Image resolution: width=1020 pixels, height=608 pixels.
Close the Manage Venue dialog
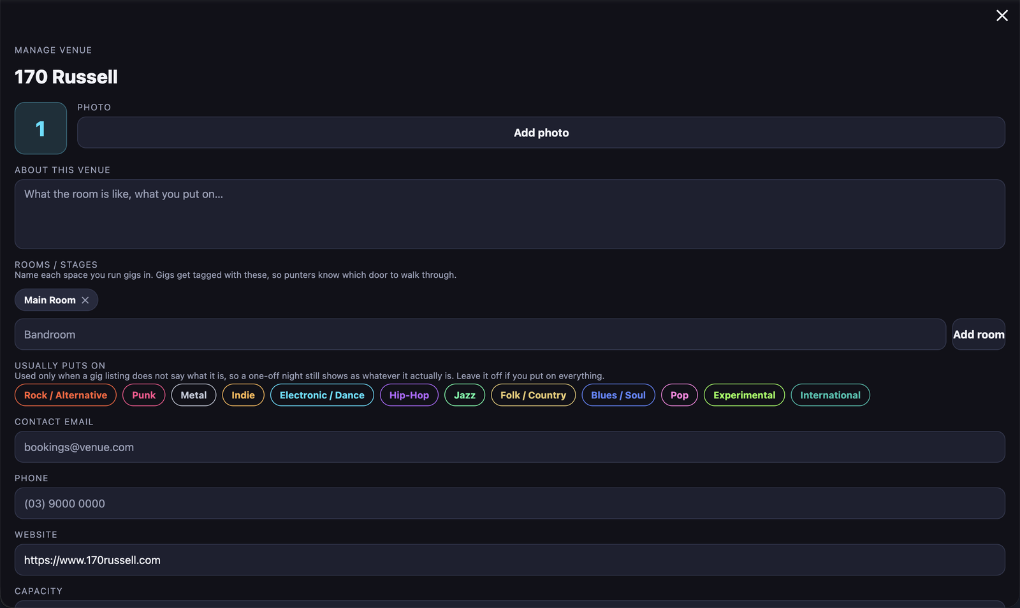pos(1002,15)
